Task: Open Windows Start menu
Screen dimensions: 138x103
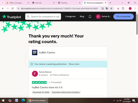Action: coord(3,101)
